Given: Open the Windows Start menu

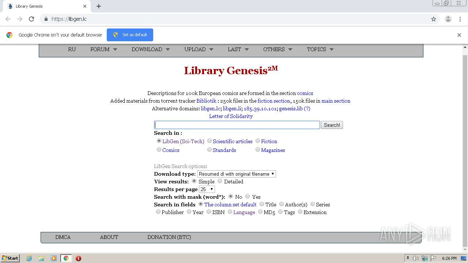Looking at the screenshot, I should coord(10,258).
